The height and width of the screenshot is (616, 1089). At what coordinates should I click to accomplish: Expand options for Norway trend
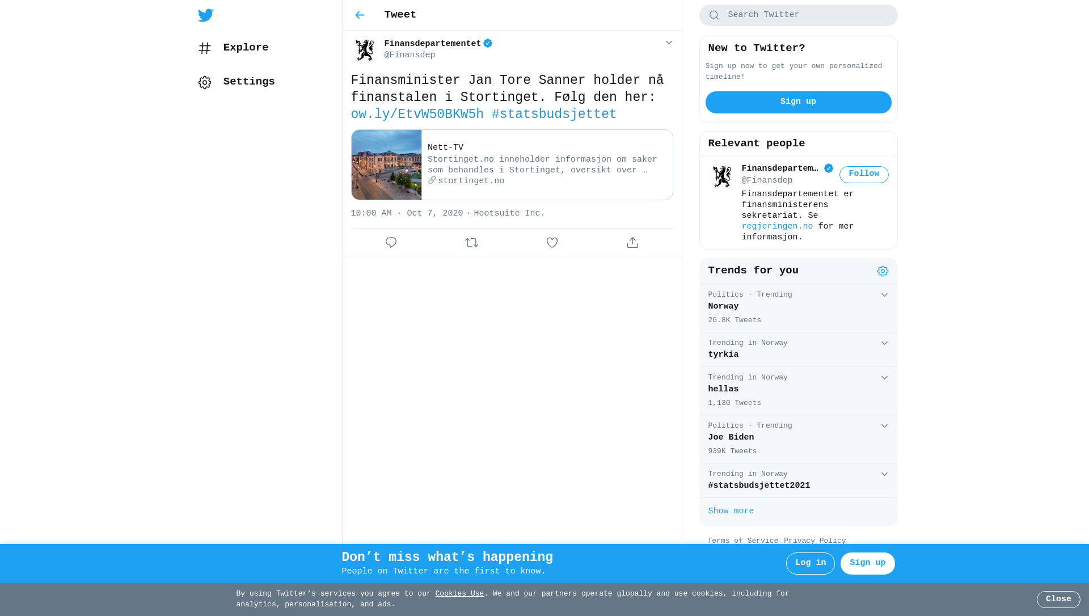click(x=884, y=295)
